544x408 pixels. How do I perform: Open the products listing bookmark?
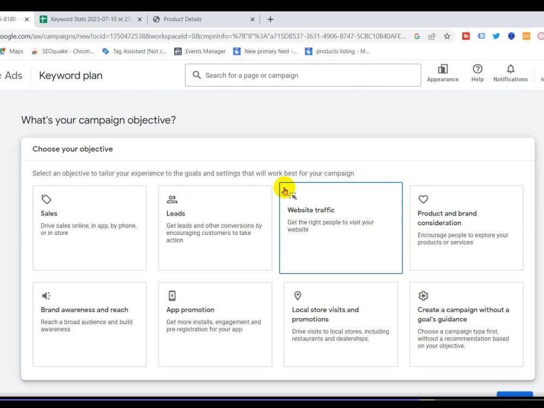point(337,51)
